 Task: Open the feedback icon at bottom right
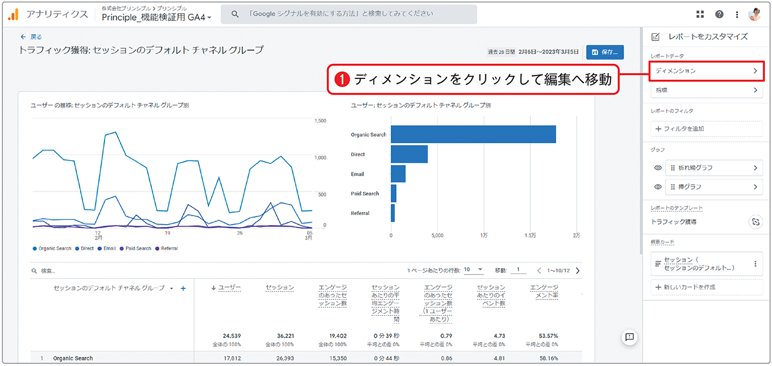[x=630, y=337]
